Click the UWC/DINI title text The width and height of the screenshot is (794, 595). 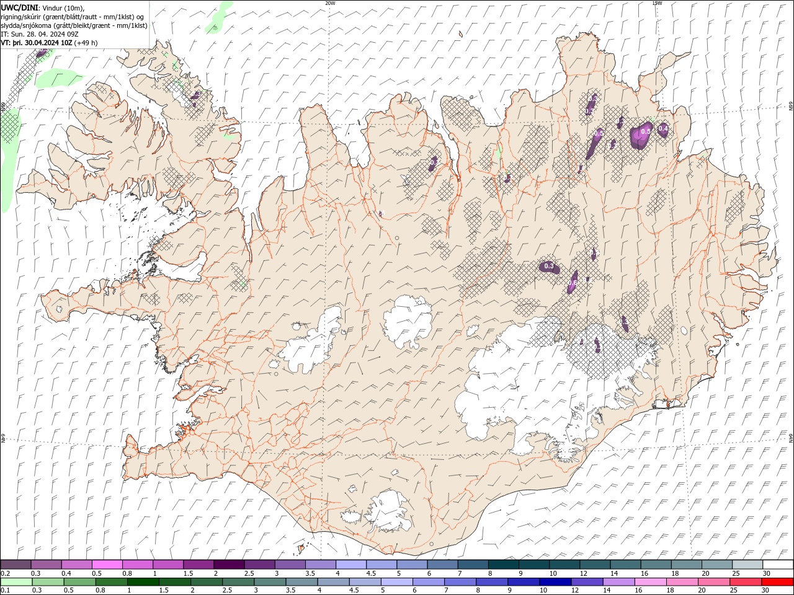coord(19,7)
